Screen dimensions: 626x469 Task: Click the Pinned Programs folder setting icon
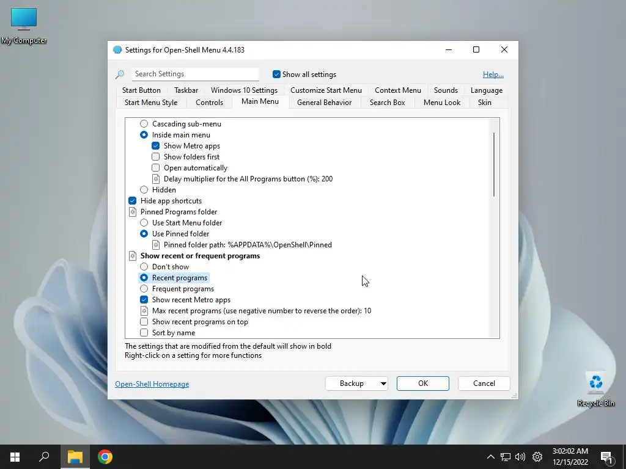(x=133, y=212)
